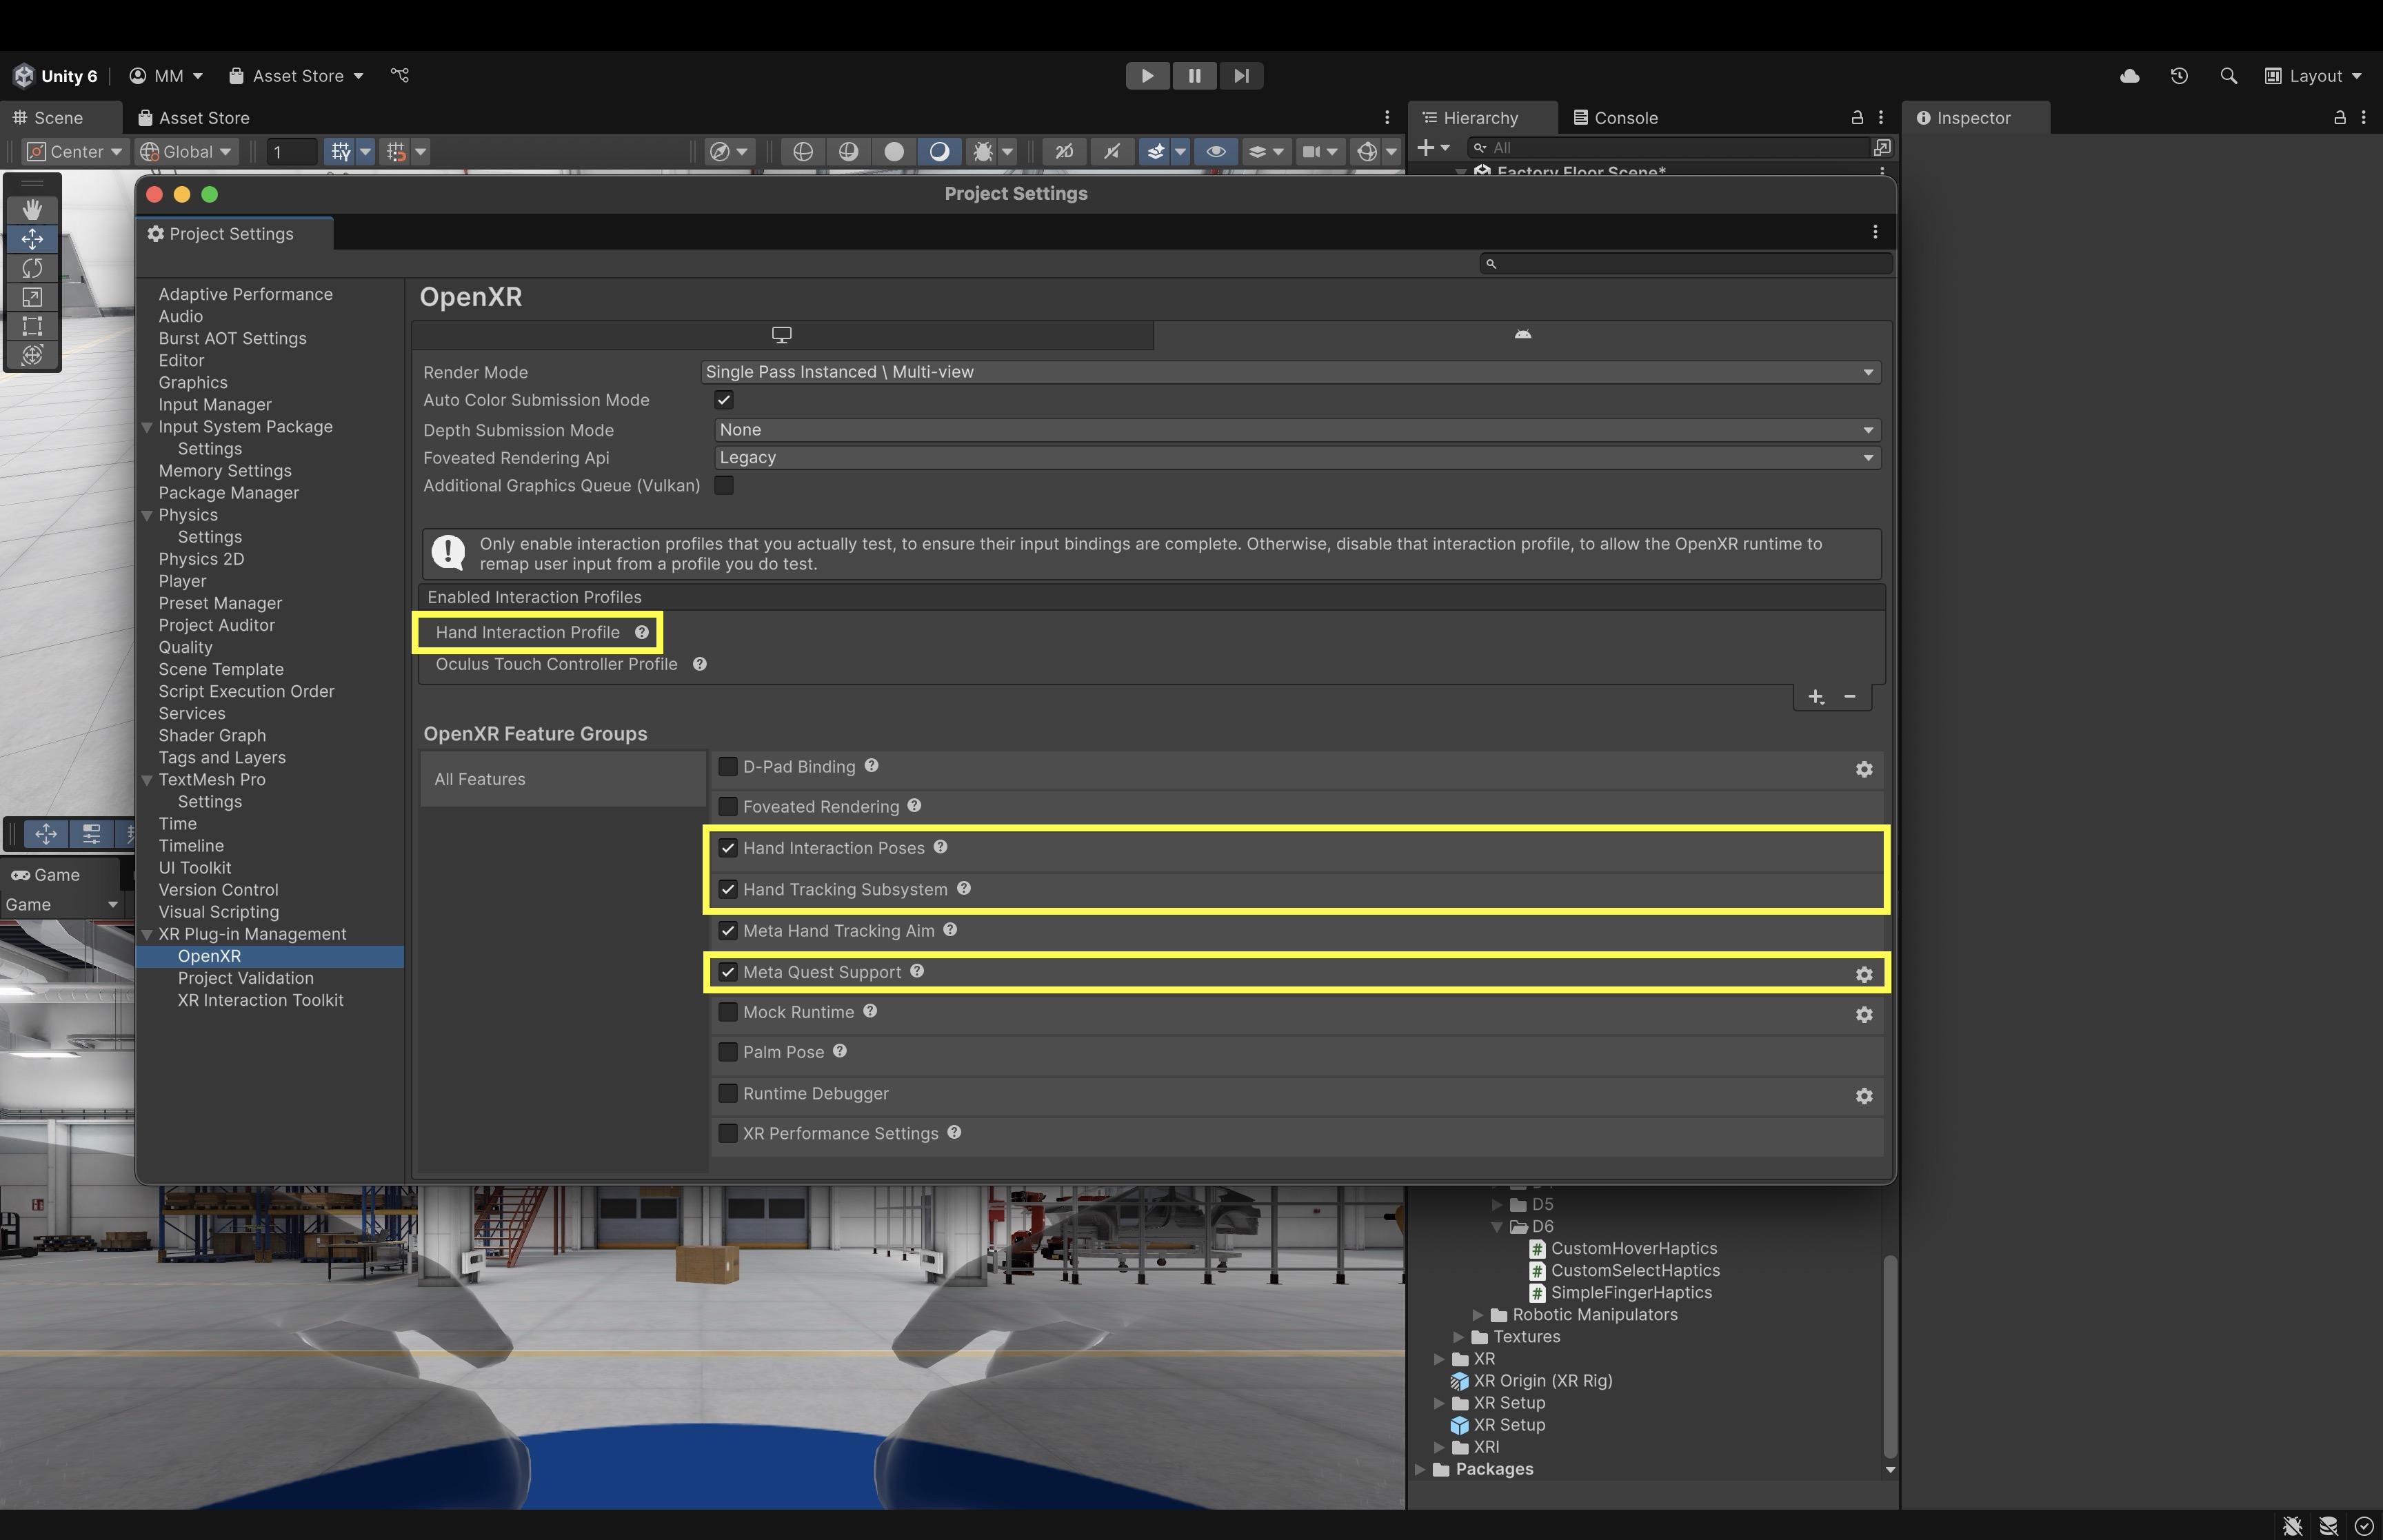Switch to Android platform tab in OpenXR
Screen dimensions: 2383x1540
[1522, 334]
